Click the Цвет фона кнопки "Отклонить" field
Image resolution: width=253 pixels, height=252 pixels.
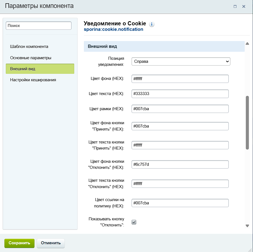coord(180,164)
